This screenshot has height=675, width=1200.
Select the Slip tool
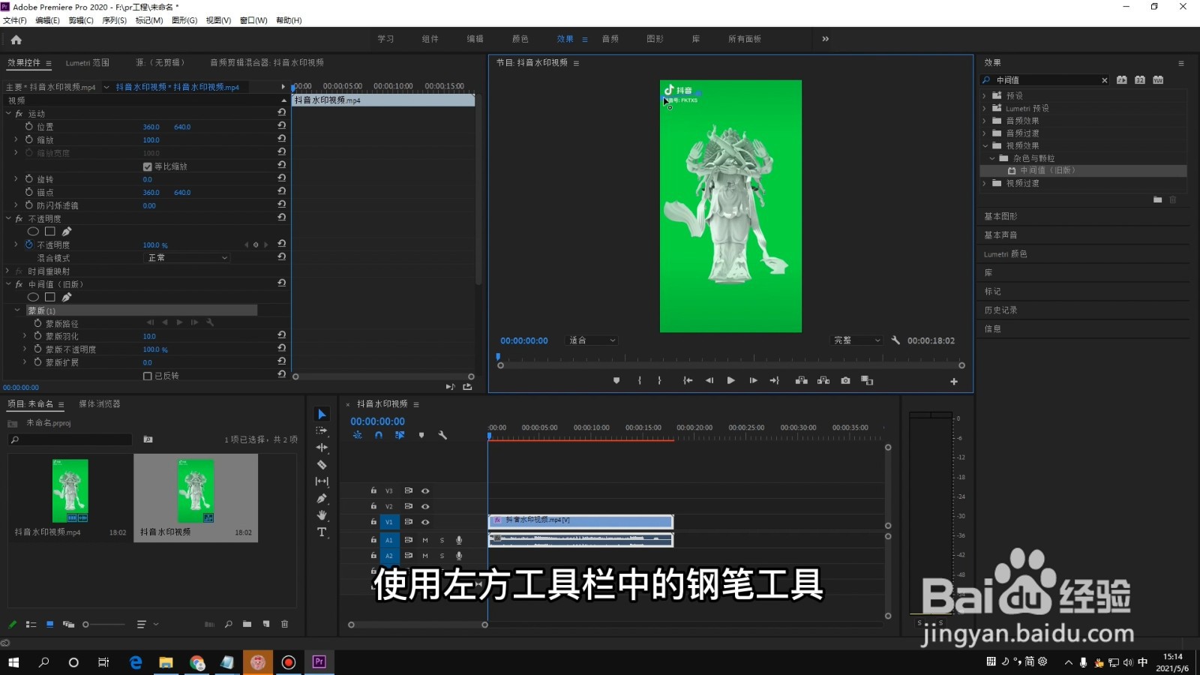click(x=322, y=481)
